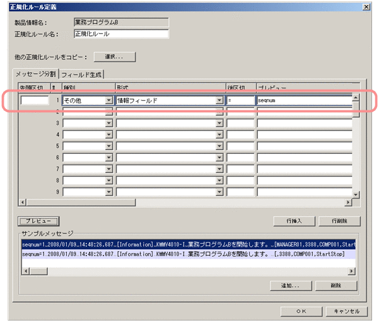Click sample message list's scroll left arrow
This screenshot has width=379, height=323.
[25, 271]
